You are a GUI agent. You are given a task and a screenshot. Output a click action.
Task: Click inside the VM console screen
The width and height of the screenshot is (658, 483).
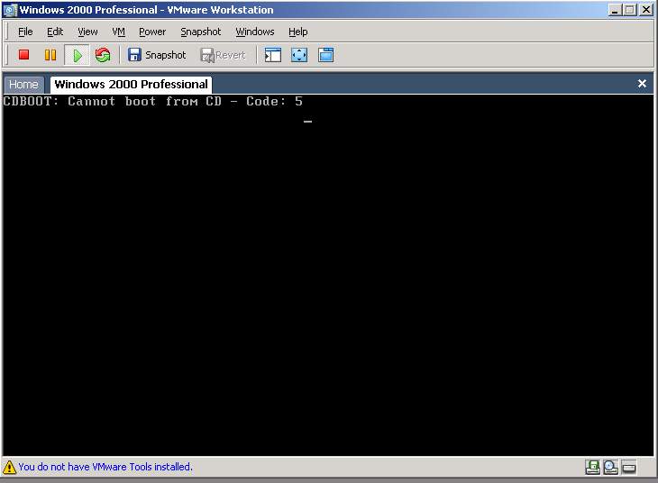[x=328, y=275]
